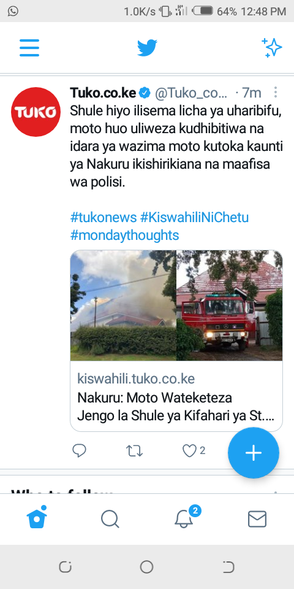Open the #tukonews hashtag
This screenshot has height=589, width=294.
[x=104, y=217]
